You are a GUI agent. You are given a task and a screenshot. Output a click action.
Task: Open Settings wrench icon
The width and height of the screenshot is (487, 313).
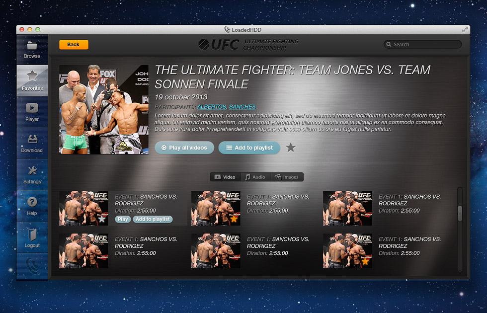[32, 170]
